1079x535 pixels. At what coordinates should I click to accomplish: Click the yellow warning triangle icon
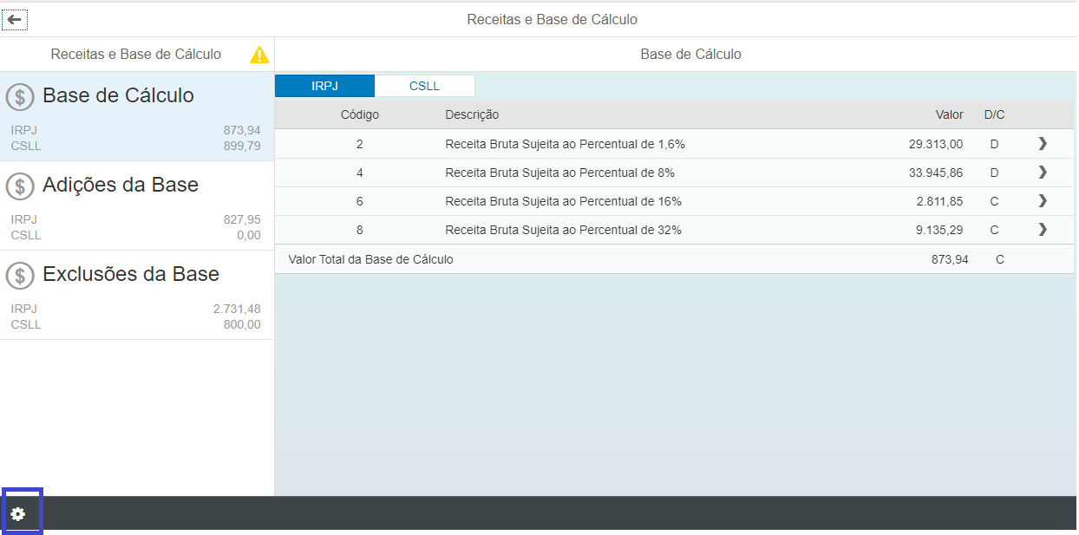click(x=259, y=55)
